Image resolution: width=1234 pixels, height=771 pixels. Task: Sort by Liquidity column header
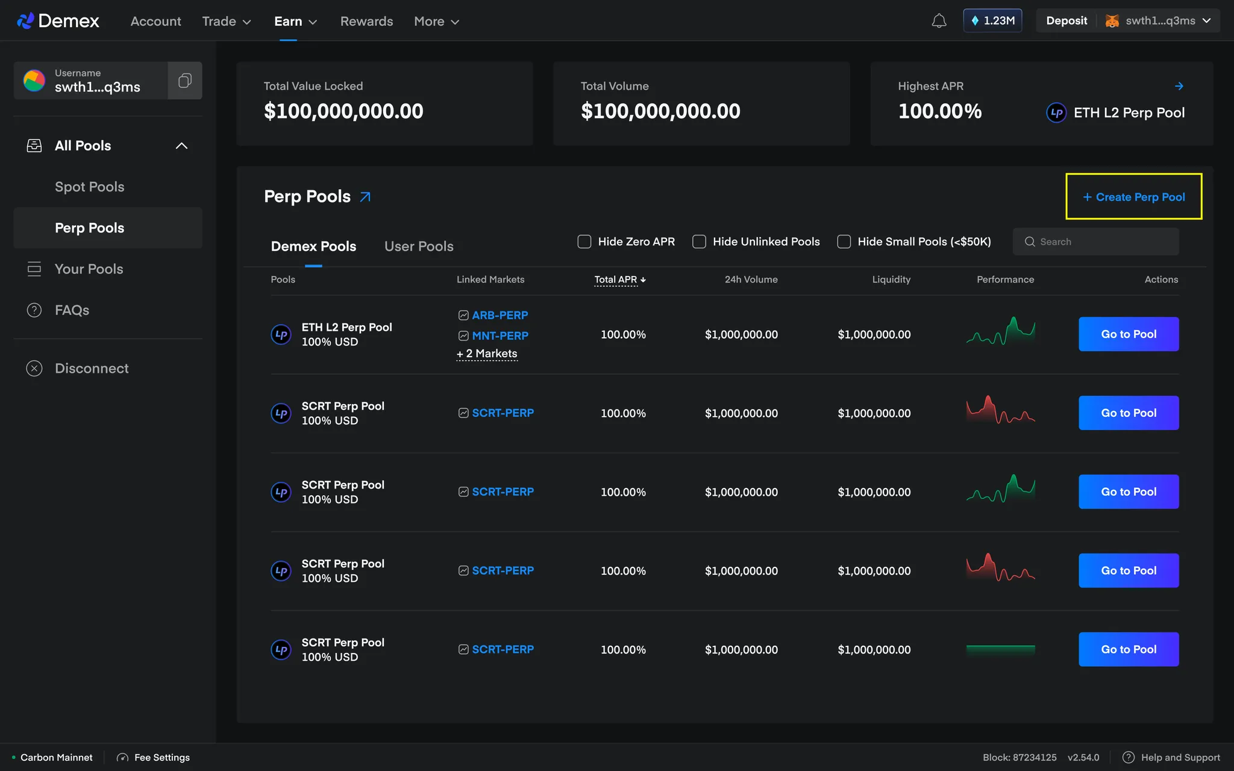coord(891,279)
